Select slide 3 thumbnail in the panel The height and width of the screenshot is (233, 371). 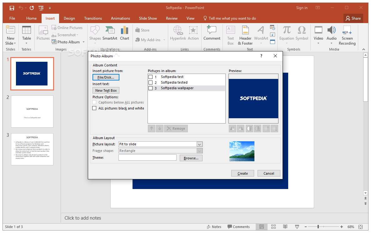(x=32, y=149)
